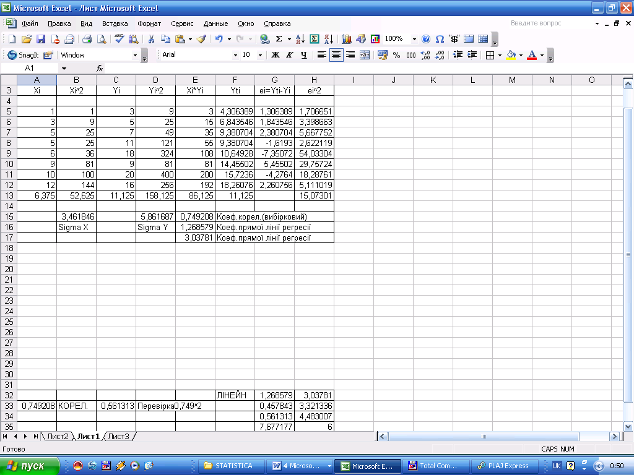Open the Формат menu
The width and height of the screenshot is (634, 475).
pos(149,24)
